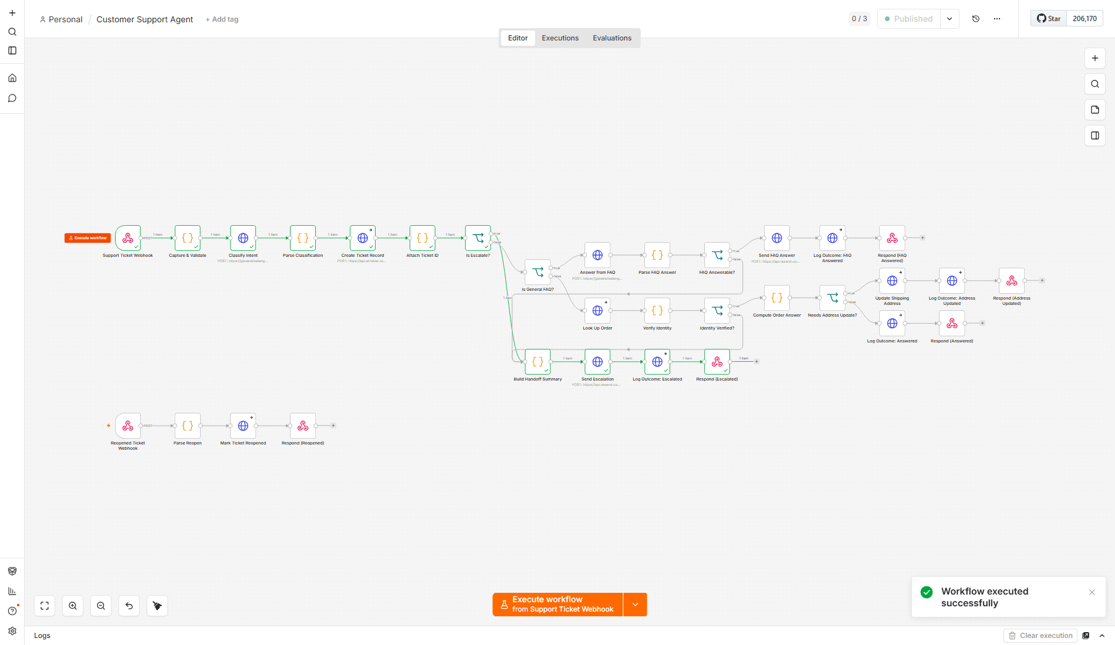Screen dimensions: 1115x645
Task: Expand the Logs panel chevron
Action: [1102, 636]
